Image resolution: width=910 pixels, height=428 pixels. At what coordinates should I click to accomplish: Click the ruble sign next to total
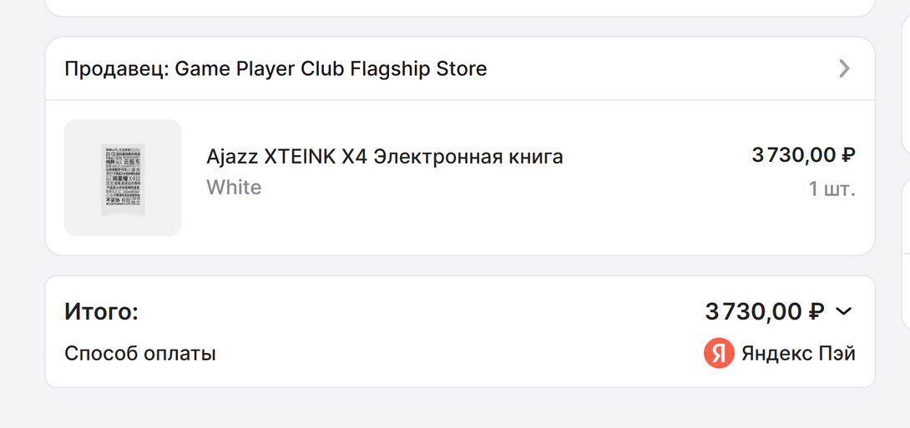point(816,311)
